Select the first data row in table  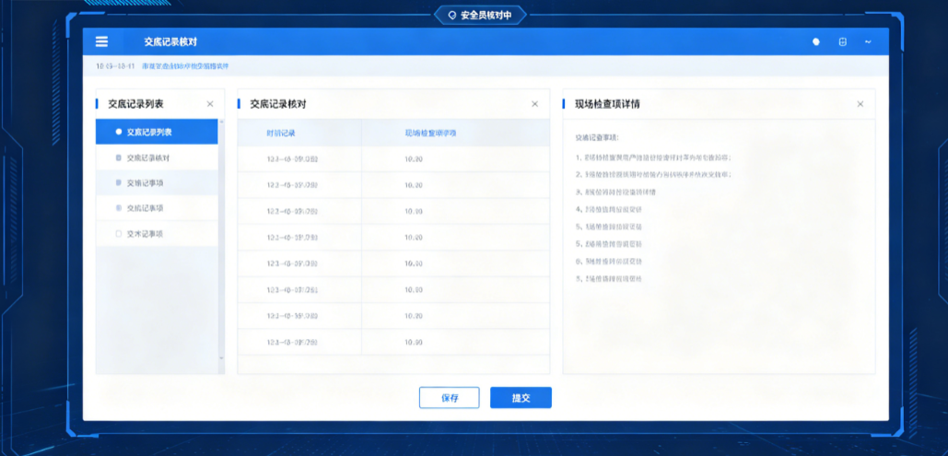(393, 159)
